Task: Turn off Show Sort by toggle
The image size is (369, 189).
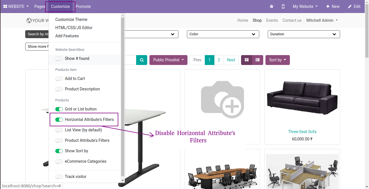Action: 59,151
